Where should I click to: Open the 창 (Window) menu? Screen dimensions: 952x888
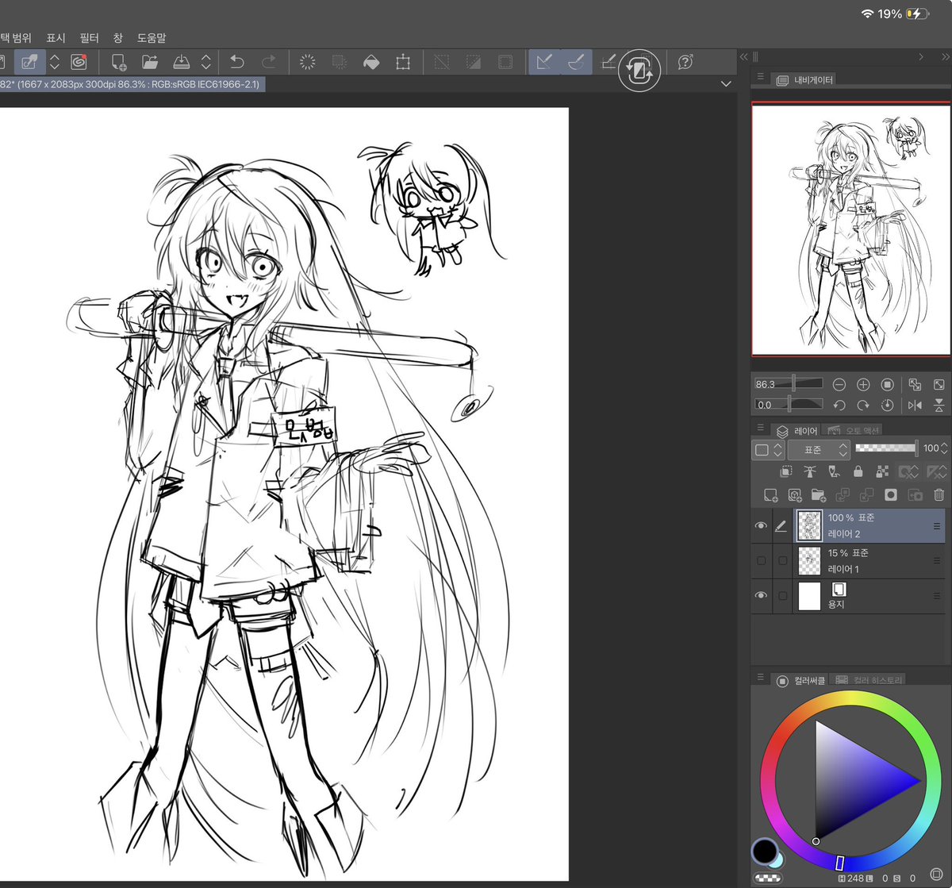pos(118,37)
